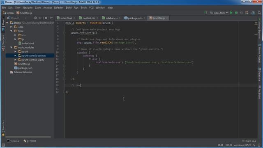Image resolution: width=263 pixels, height=148 pixels.
Task: Collapse the html folder
Action: tap(11, 31)
